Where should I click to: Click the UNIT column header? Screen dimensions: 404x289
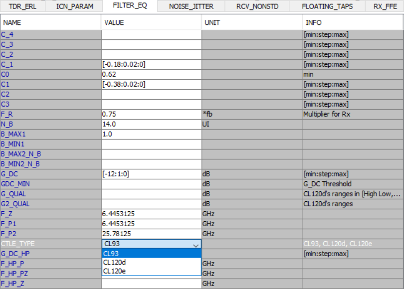tap(252, 22)
